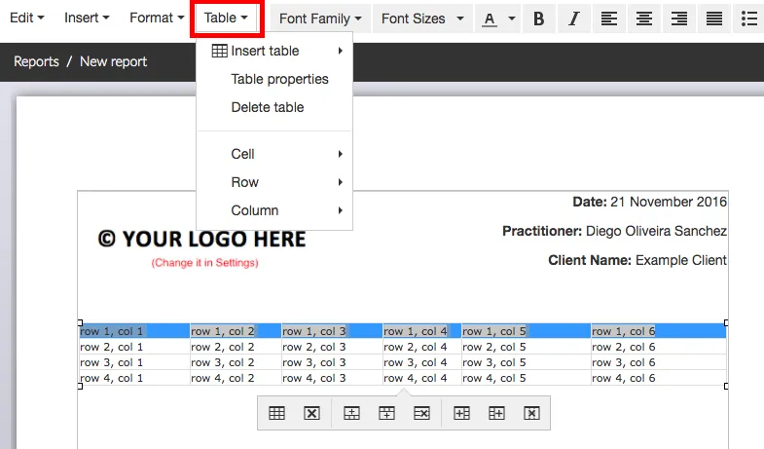Open the text color picker arrow
The height and width of the screenshot is (449, 764).
[512, 19]
